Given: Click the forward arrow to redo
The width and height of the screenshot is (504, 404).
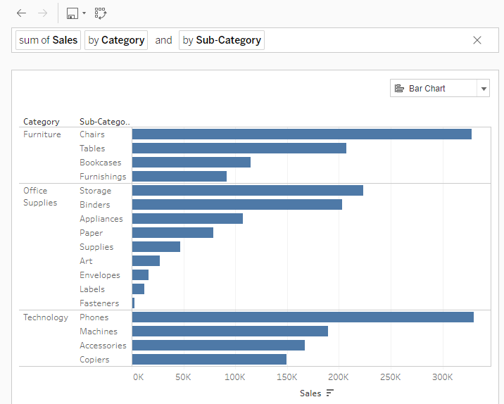Looking at the screenshot, I should click(42, 13).
